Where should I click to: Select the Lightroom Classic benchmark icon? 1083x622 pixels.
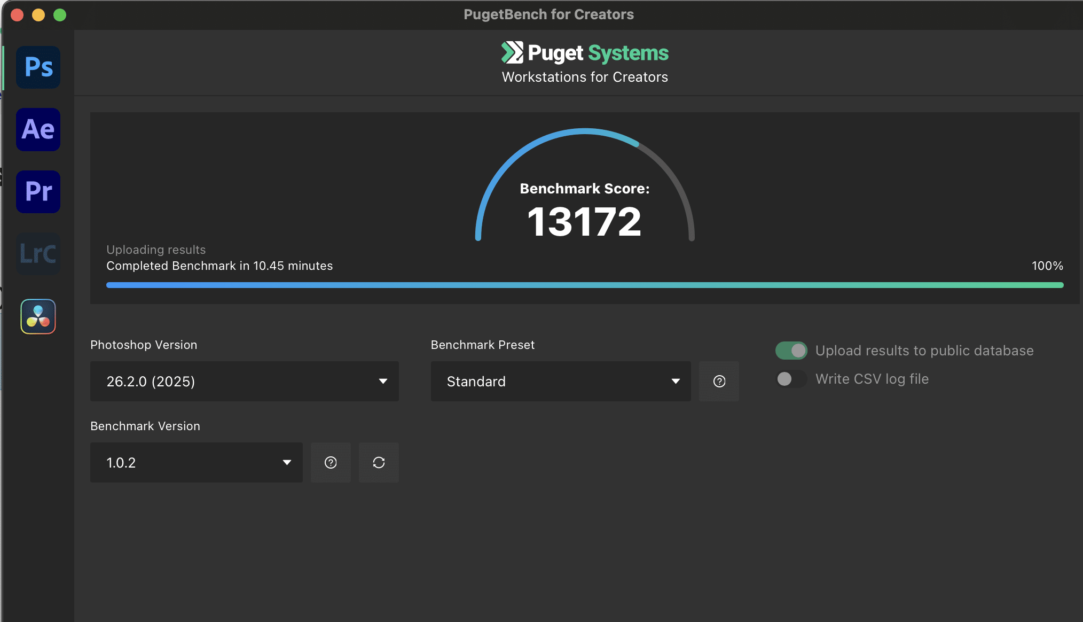tap(38, 254)
